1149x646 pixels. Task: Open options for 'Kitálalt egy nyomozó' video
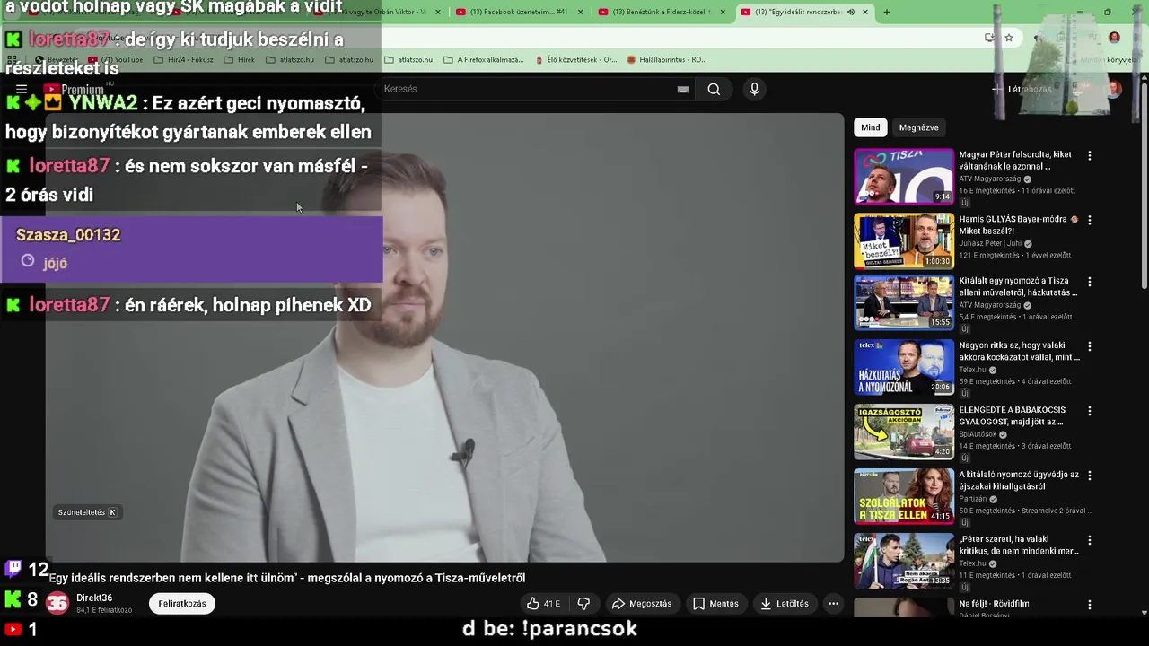pos(1090,281)
